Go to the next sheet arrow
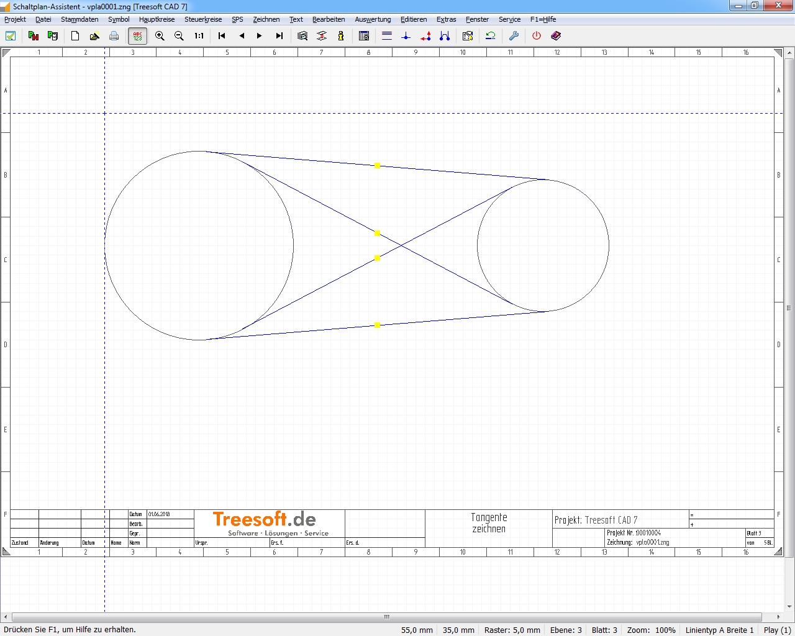This screenshot has height=636, width=795. (x=260, y=36)
